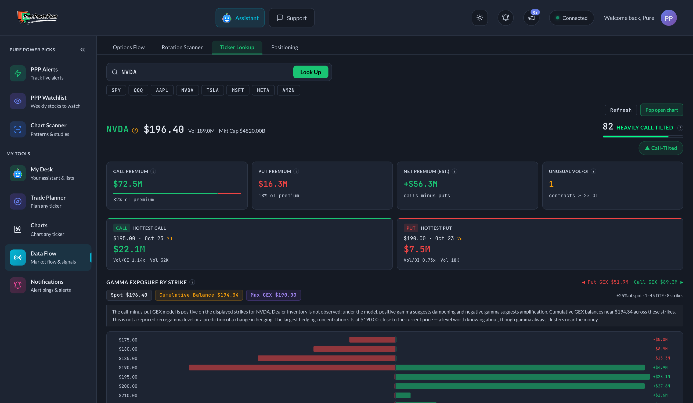The image size is (693, 403).
Task: Open the notification bell icon
Action: pyautogui.click(x=506, y=18)
